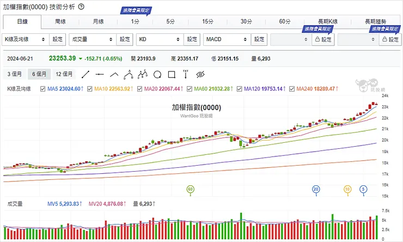403x242 pixels.
Task: Switch to the 月線 monthly tab
Action: point(98,22)
